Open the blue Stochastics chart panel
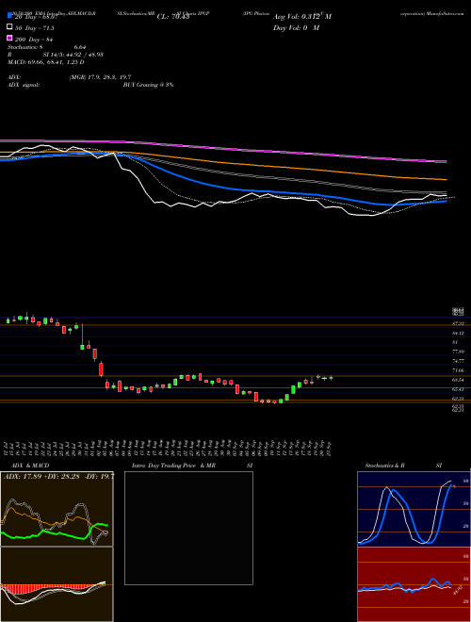This screenshot has height=622, width=471. tap(414, 509)
